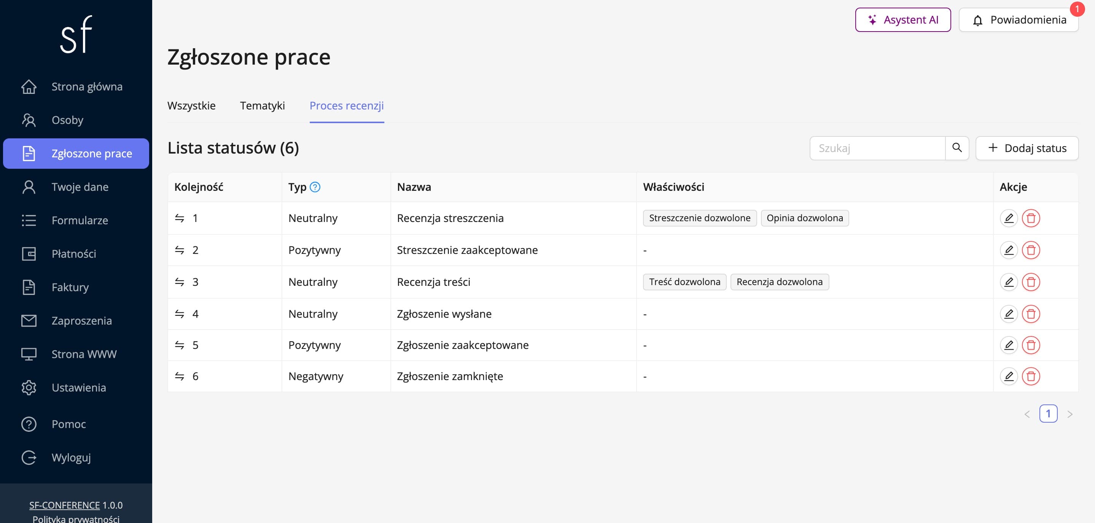Edit the Zgłoszenie zamknięte status

click(1008, 376)
